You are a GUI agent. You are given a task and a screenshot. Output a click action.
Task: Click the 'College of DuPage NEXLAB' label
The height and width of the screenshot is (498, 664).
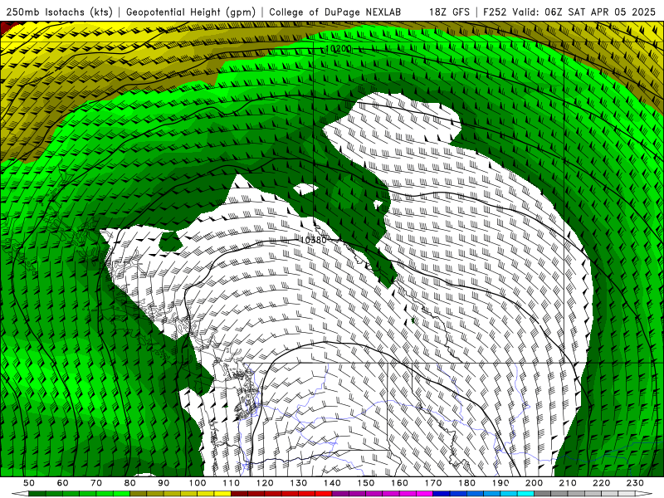click(335, 12)
